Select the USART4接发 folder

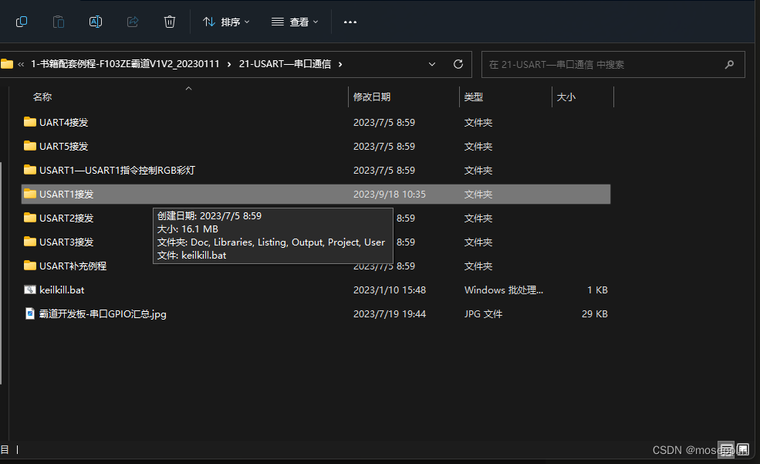(66, 122)
